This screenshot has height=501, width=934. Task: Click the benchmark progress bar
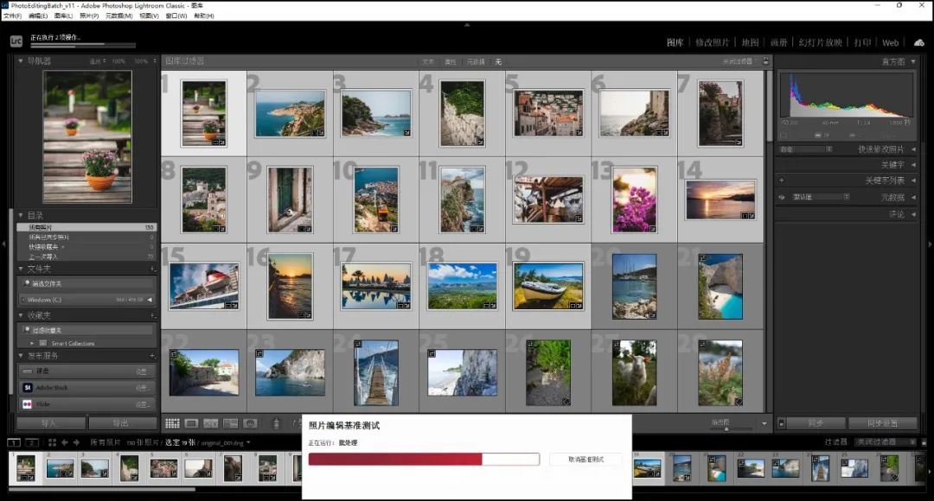pyautogui.click(x=424, y=459)
